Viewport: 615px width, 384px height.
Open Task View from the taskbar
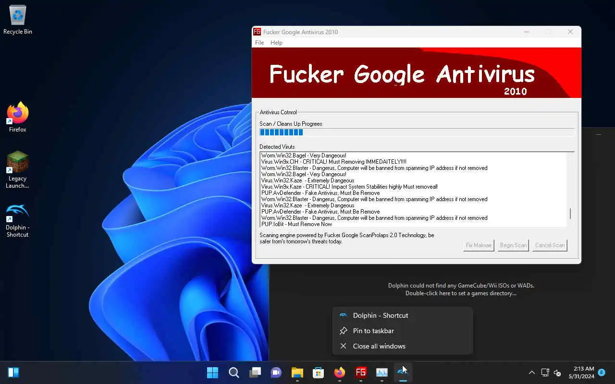(255, 372)
